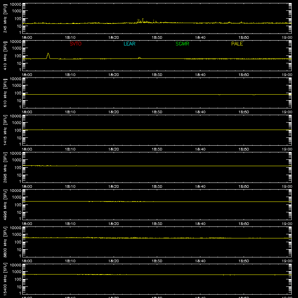Click the 18:20 label under the 1415 MHz plot
The image size is (298, 298).
[114, 149]
